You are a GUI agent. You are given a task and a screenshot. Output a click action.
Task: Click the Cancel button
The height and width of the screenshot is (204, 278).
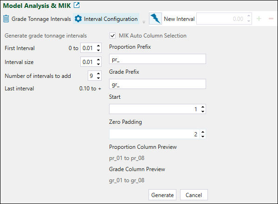(194, 195)
